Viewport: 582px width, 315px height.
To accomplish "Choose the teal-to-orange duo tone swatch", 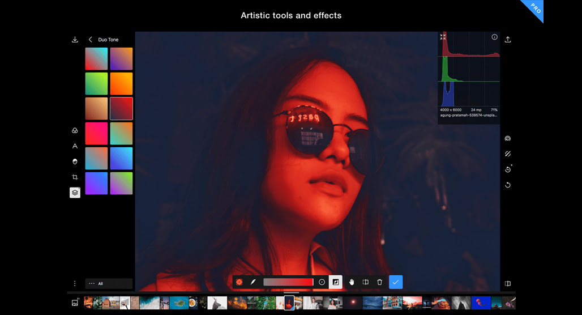I will click(121, 133).
